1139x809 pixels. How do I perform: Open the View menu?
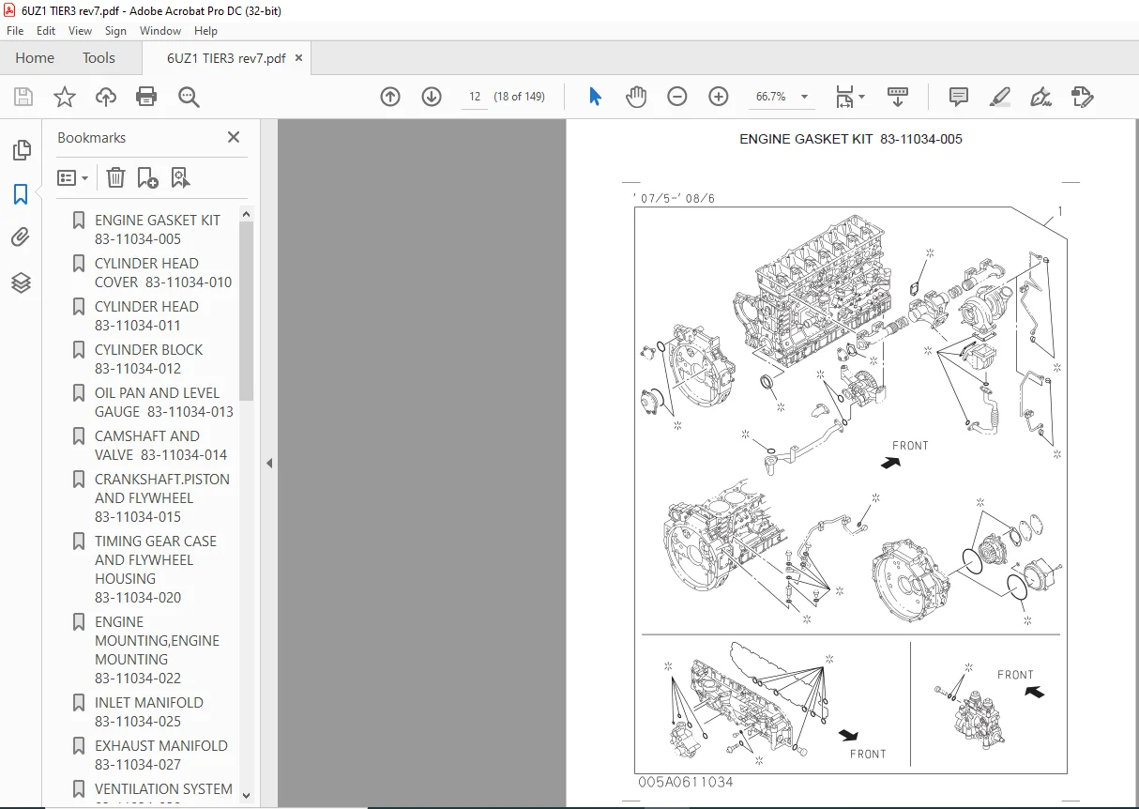point(80,31)
